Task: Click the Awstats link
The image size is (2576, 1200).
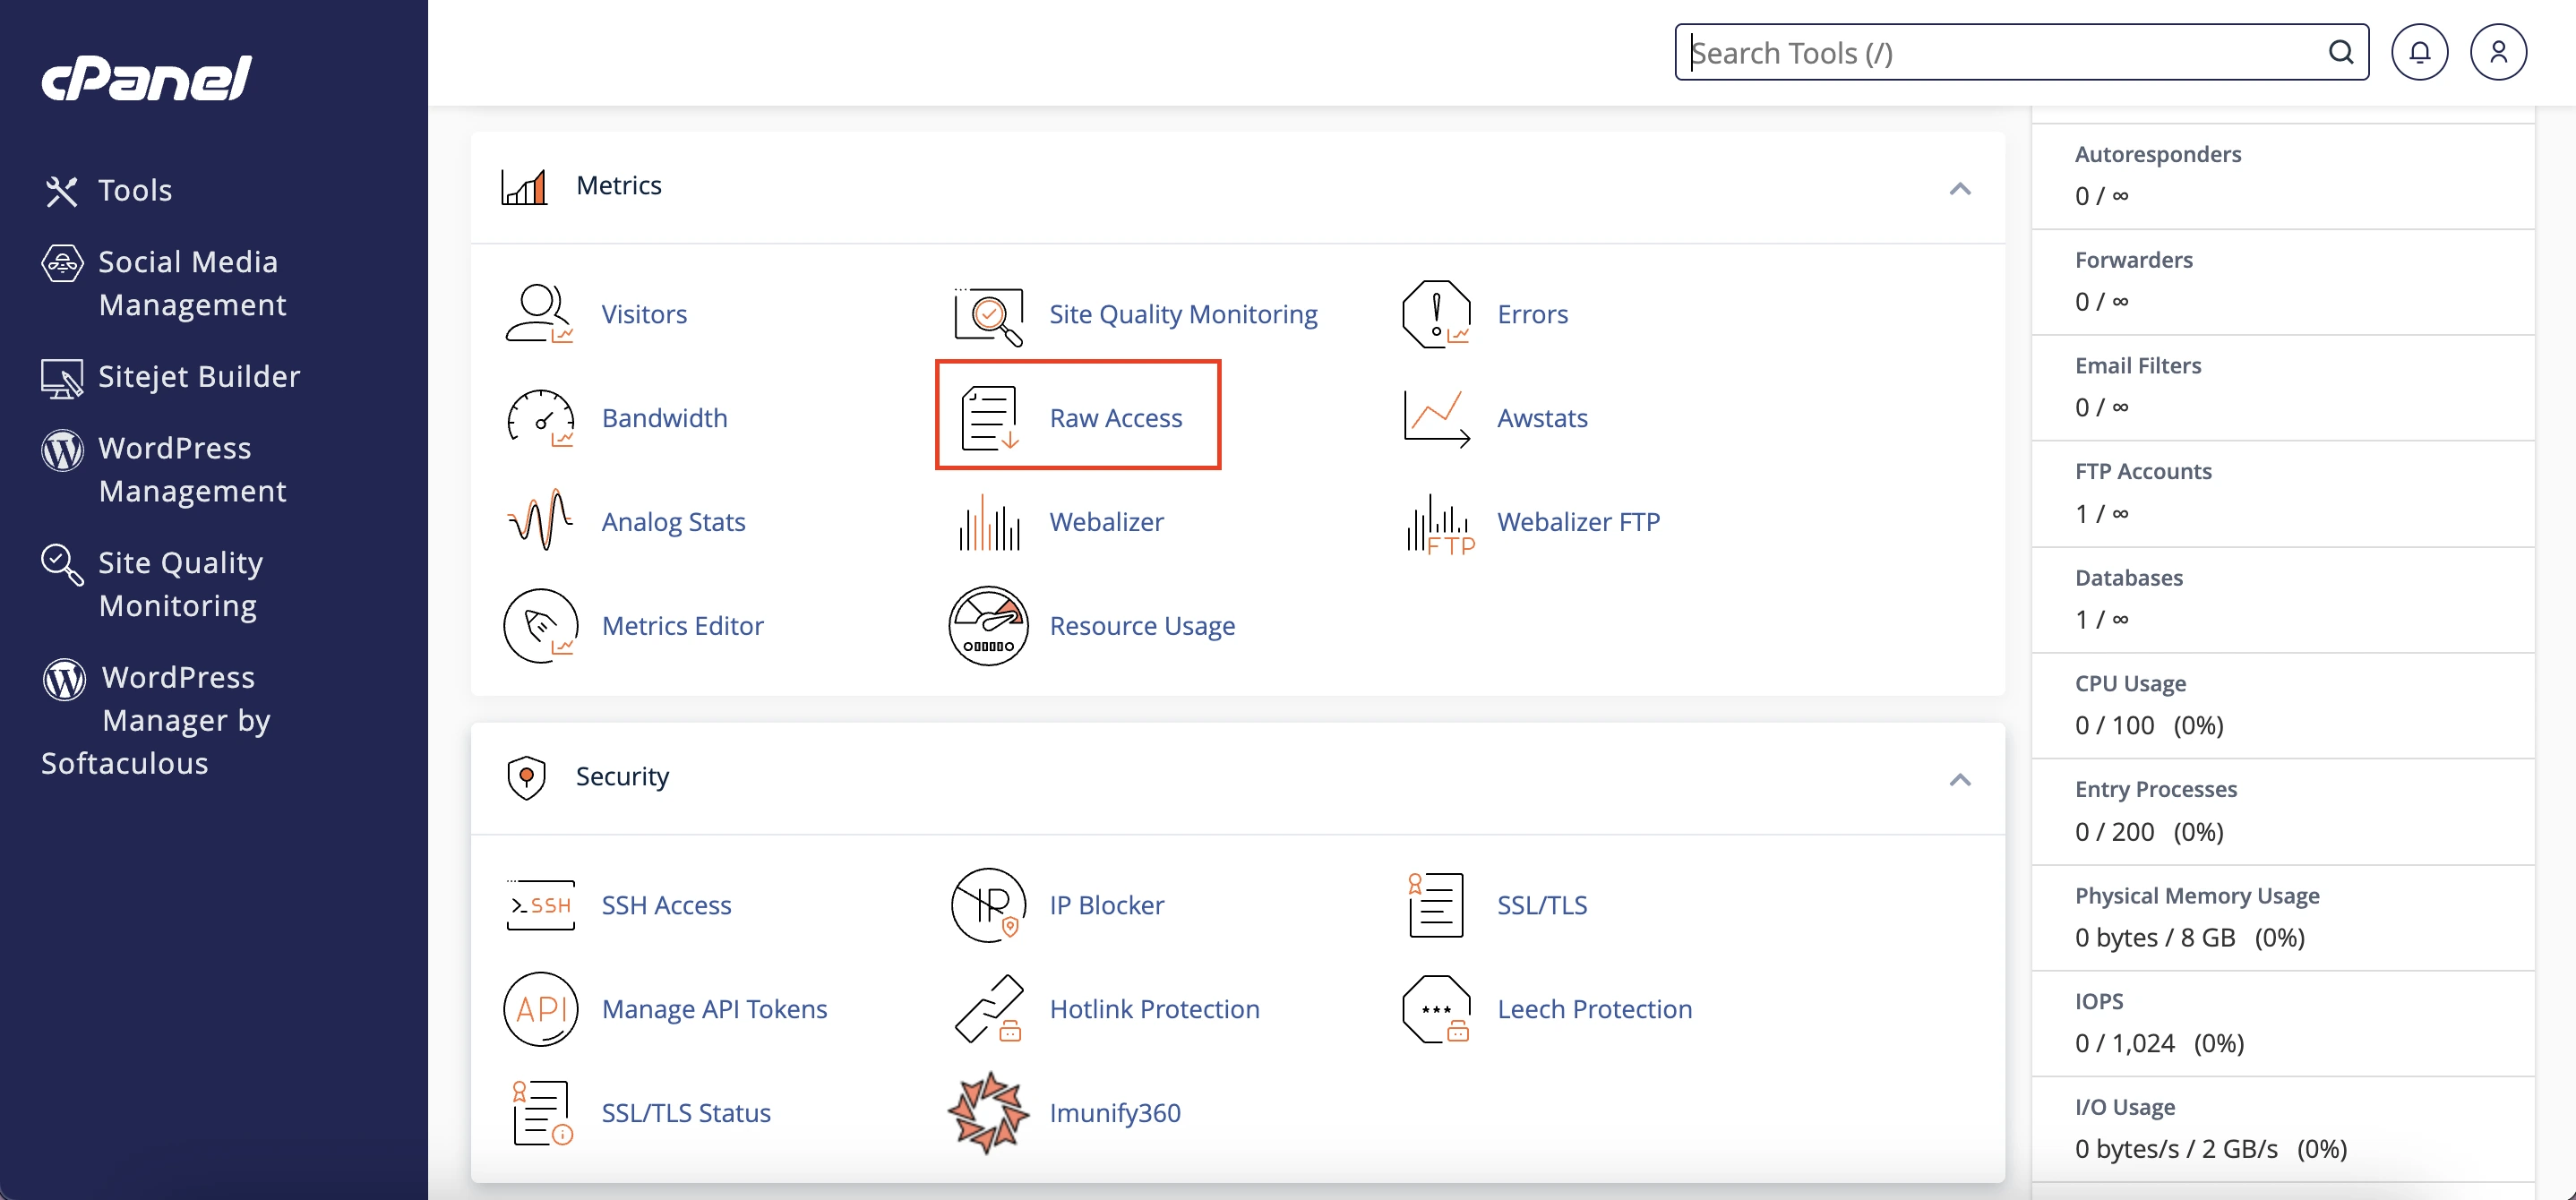Action: 1542,418
